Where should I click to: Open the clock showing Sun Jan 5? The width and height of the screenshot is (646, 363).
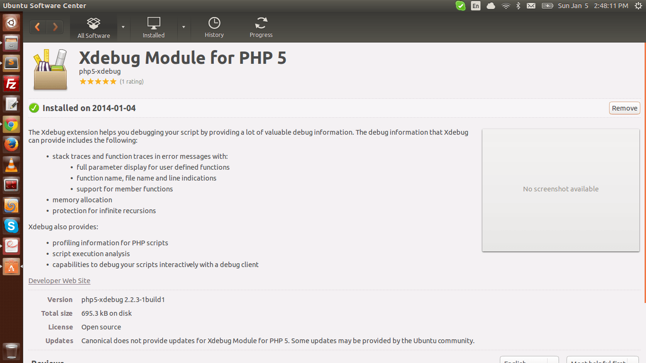click(593, 6)
